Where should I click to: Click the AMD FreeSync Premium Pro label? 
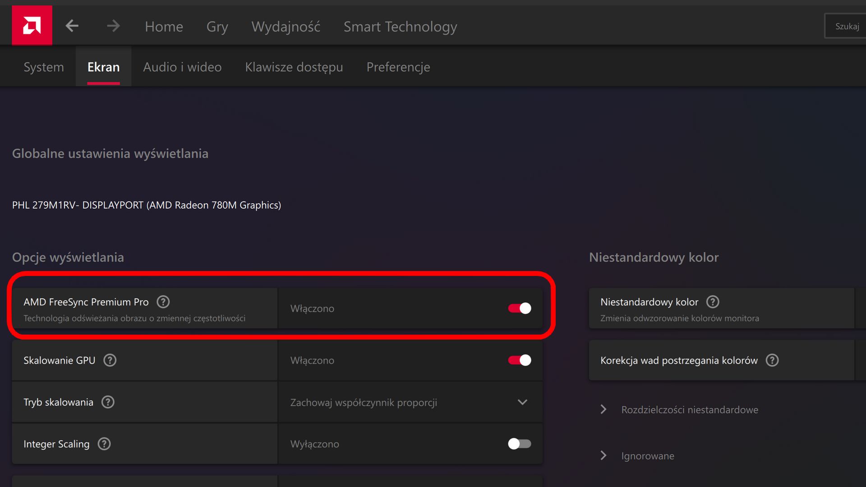pyautogui.click(x=86, y=302)
